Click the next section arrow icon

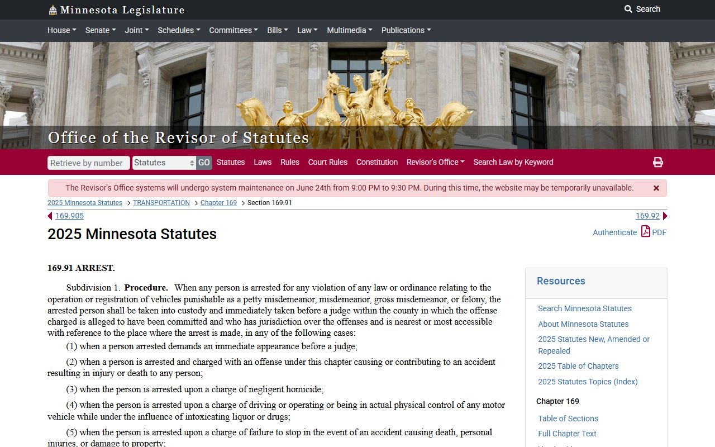665,216
